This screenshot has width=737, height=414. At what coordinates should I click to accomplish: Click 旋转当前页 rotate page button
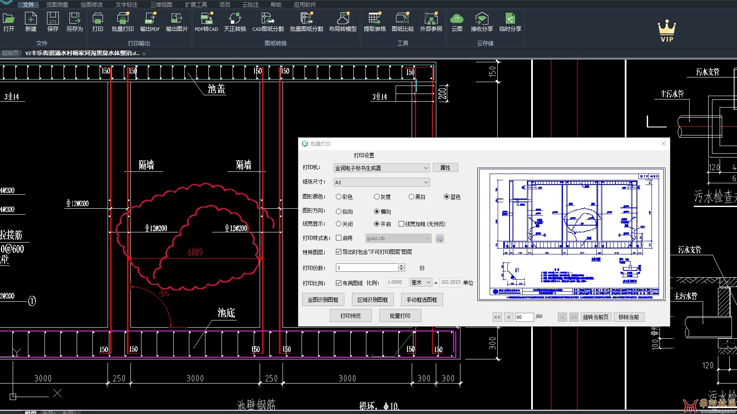click(x=596, y=317)
